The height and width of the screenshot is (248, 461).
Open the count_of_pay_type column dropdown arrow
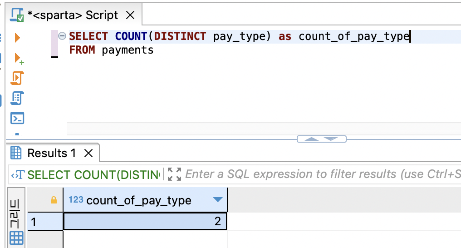point(217,200)
